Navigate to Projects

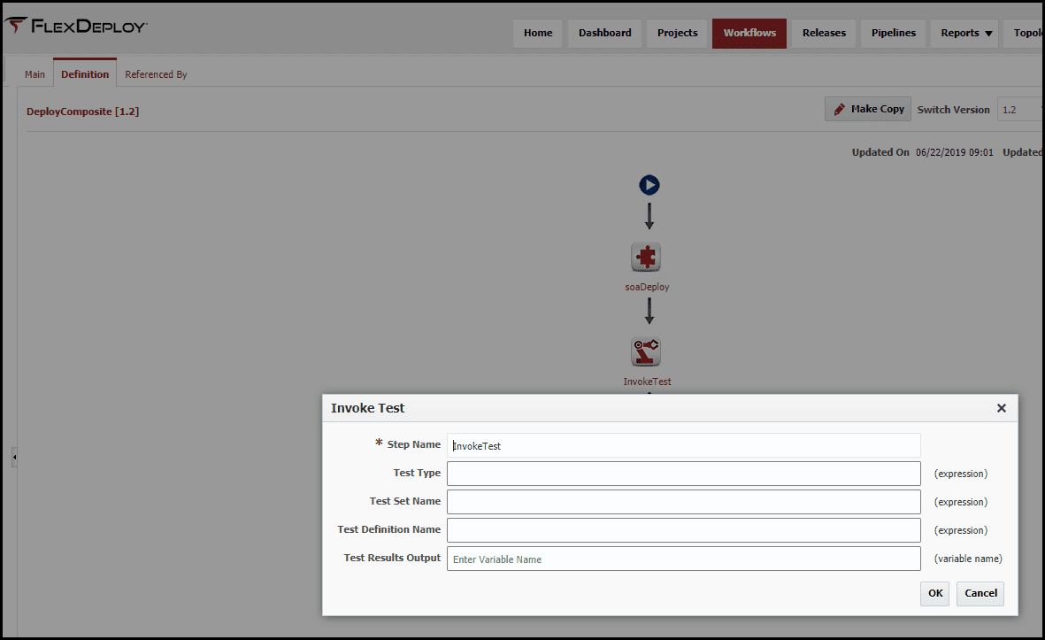(x=677, y=34)
